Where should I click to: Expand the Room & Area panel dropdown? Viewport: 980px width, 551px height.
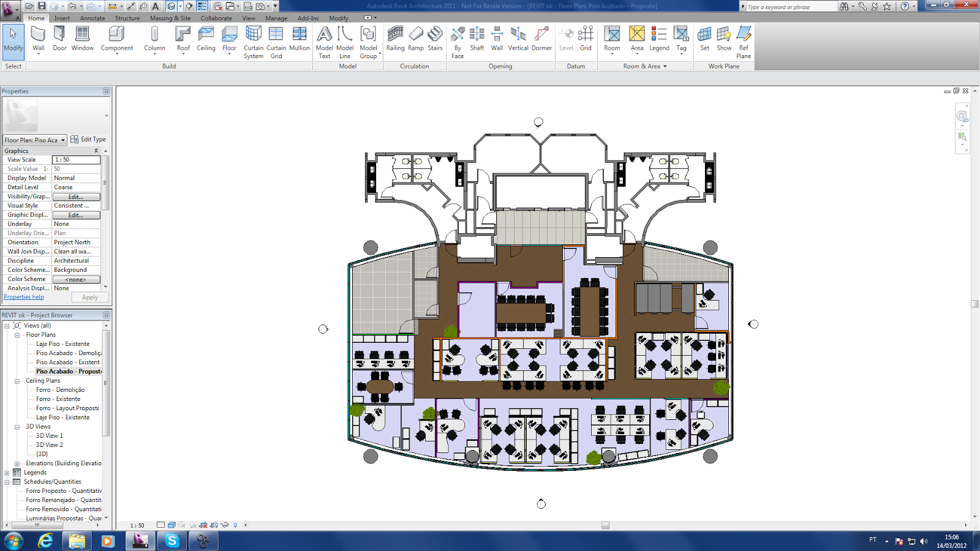point(645,66)
